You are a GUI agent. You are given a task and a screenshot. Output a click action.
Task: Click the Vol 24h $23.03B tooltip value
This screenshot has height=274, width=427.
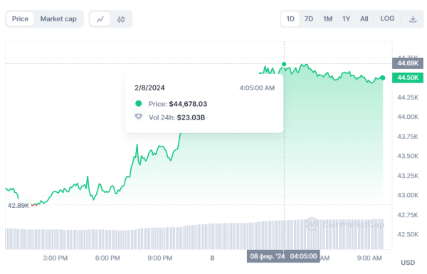coord(191,117)
